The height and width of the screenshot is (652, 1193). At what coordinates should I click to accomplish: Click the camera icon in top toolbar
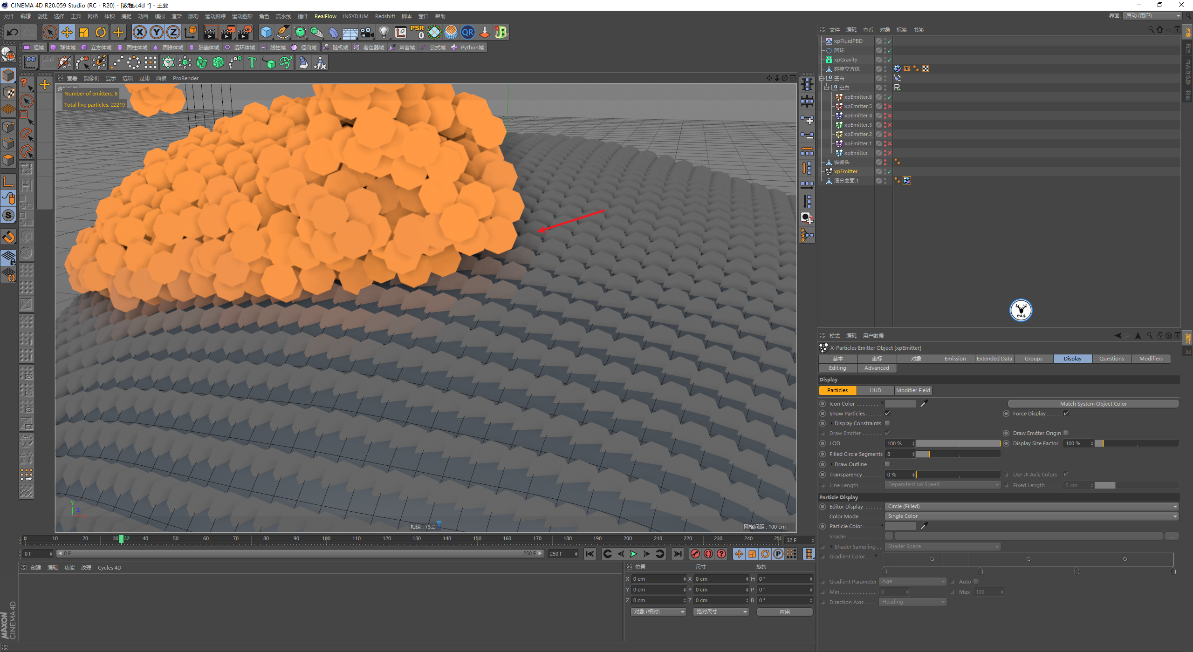pos(367,32)
